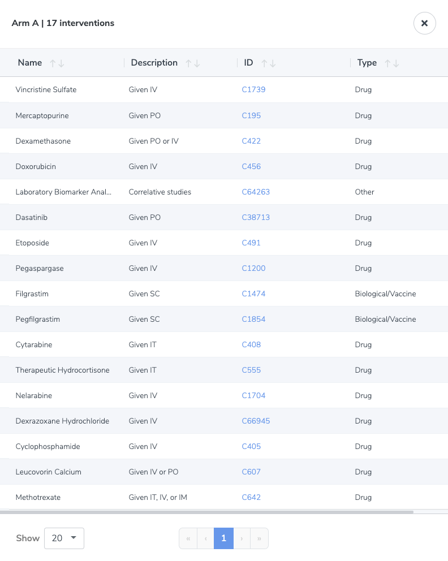This screenshot has height=561, width=448.
Task: Sort the table by the ID column
Action: coord(268,63)
